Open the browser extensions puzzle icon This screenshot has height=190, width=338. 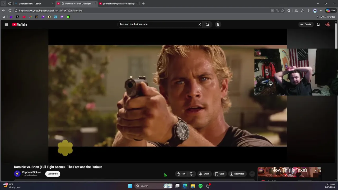coord(289,11)
